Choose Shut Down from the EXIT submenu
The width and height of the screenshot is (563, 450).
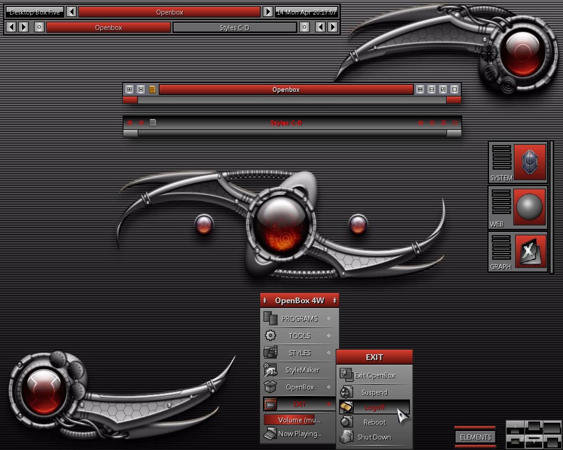(374, 437)
